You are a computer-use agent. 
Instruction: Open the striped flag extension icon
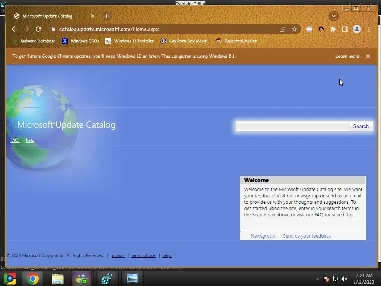pyautogui.click(x=309, y=29)
